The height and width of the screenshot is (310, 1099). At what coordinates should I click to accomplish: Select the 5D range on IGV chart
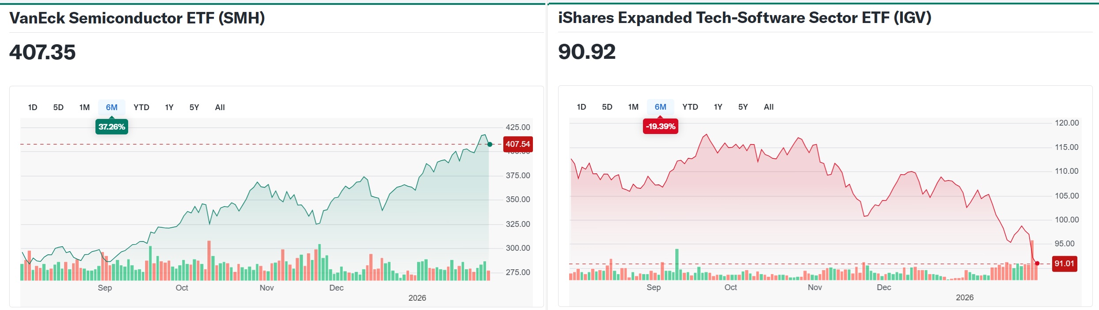[x=607, y=107]
